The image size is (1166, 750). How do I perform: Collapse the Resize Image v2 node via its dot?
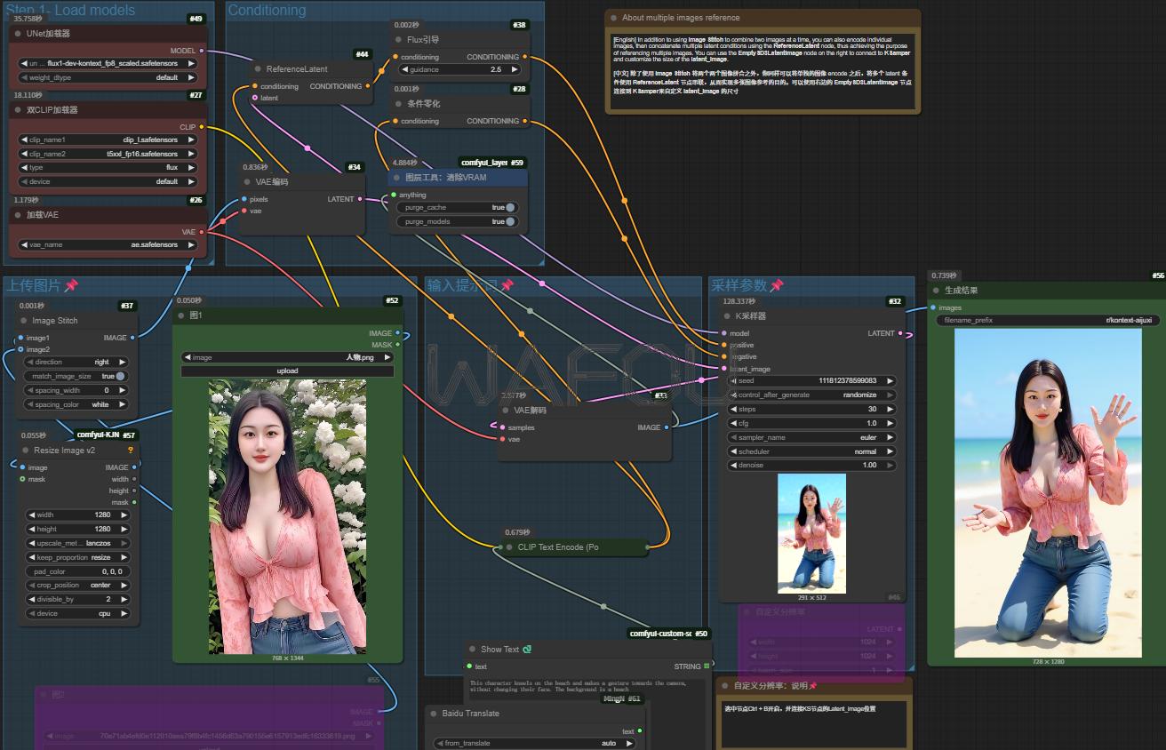coord(25,450)
